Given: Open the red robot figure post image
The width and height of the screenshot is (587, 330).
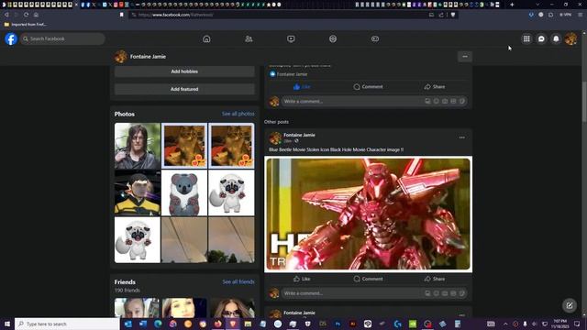Looking at the screenshot, I should click(368, 214).
